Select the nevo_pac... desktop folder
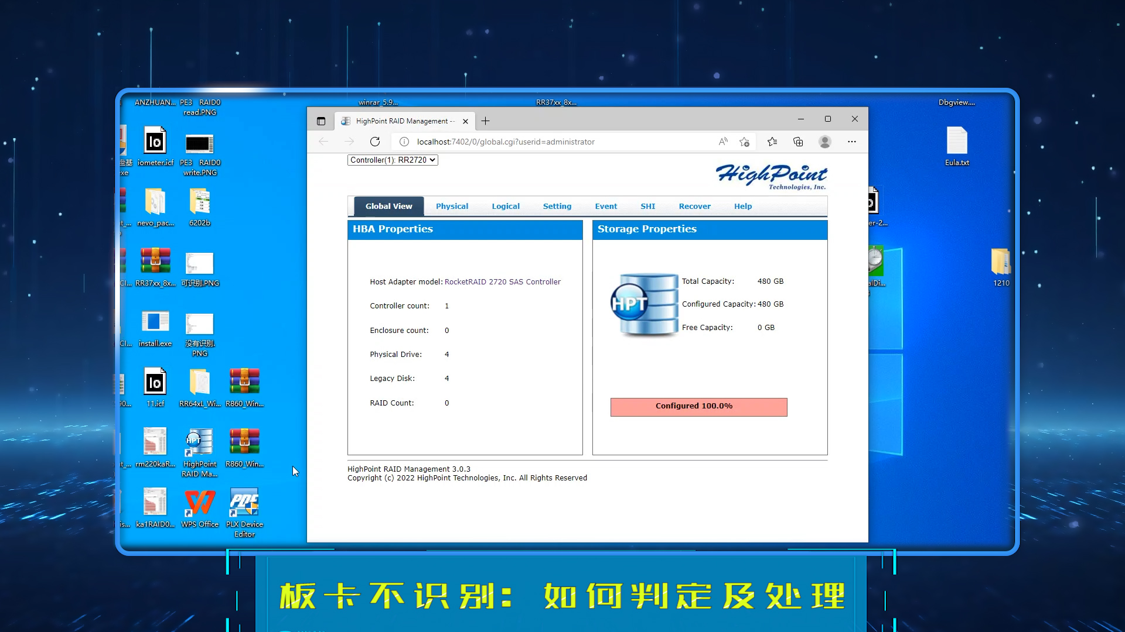Viewport: 1125px width, 632px height. (x=155, y=207)
